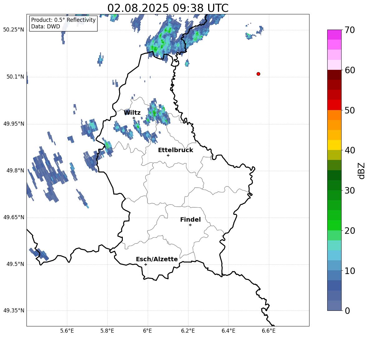Viewport: 369px width, 337px height.
Task: Click the magenta top colorbar segment
Action: (x=334, y=35)
